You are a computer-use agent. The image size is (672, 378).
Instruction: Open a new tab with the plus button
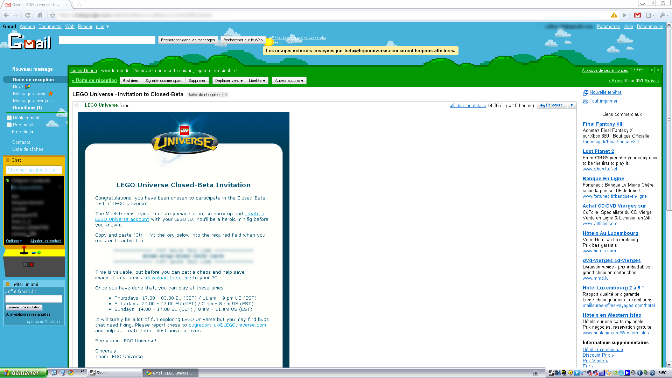point(77,5)
